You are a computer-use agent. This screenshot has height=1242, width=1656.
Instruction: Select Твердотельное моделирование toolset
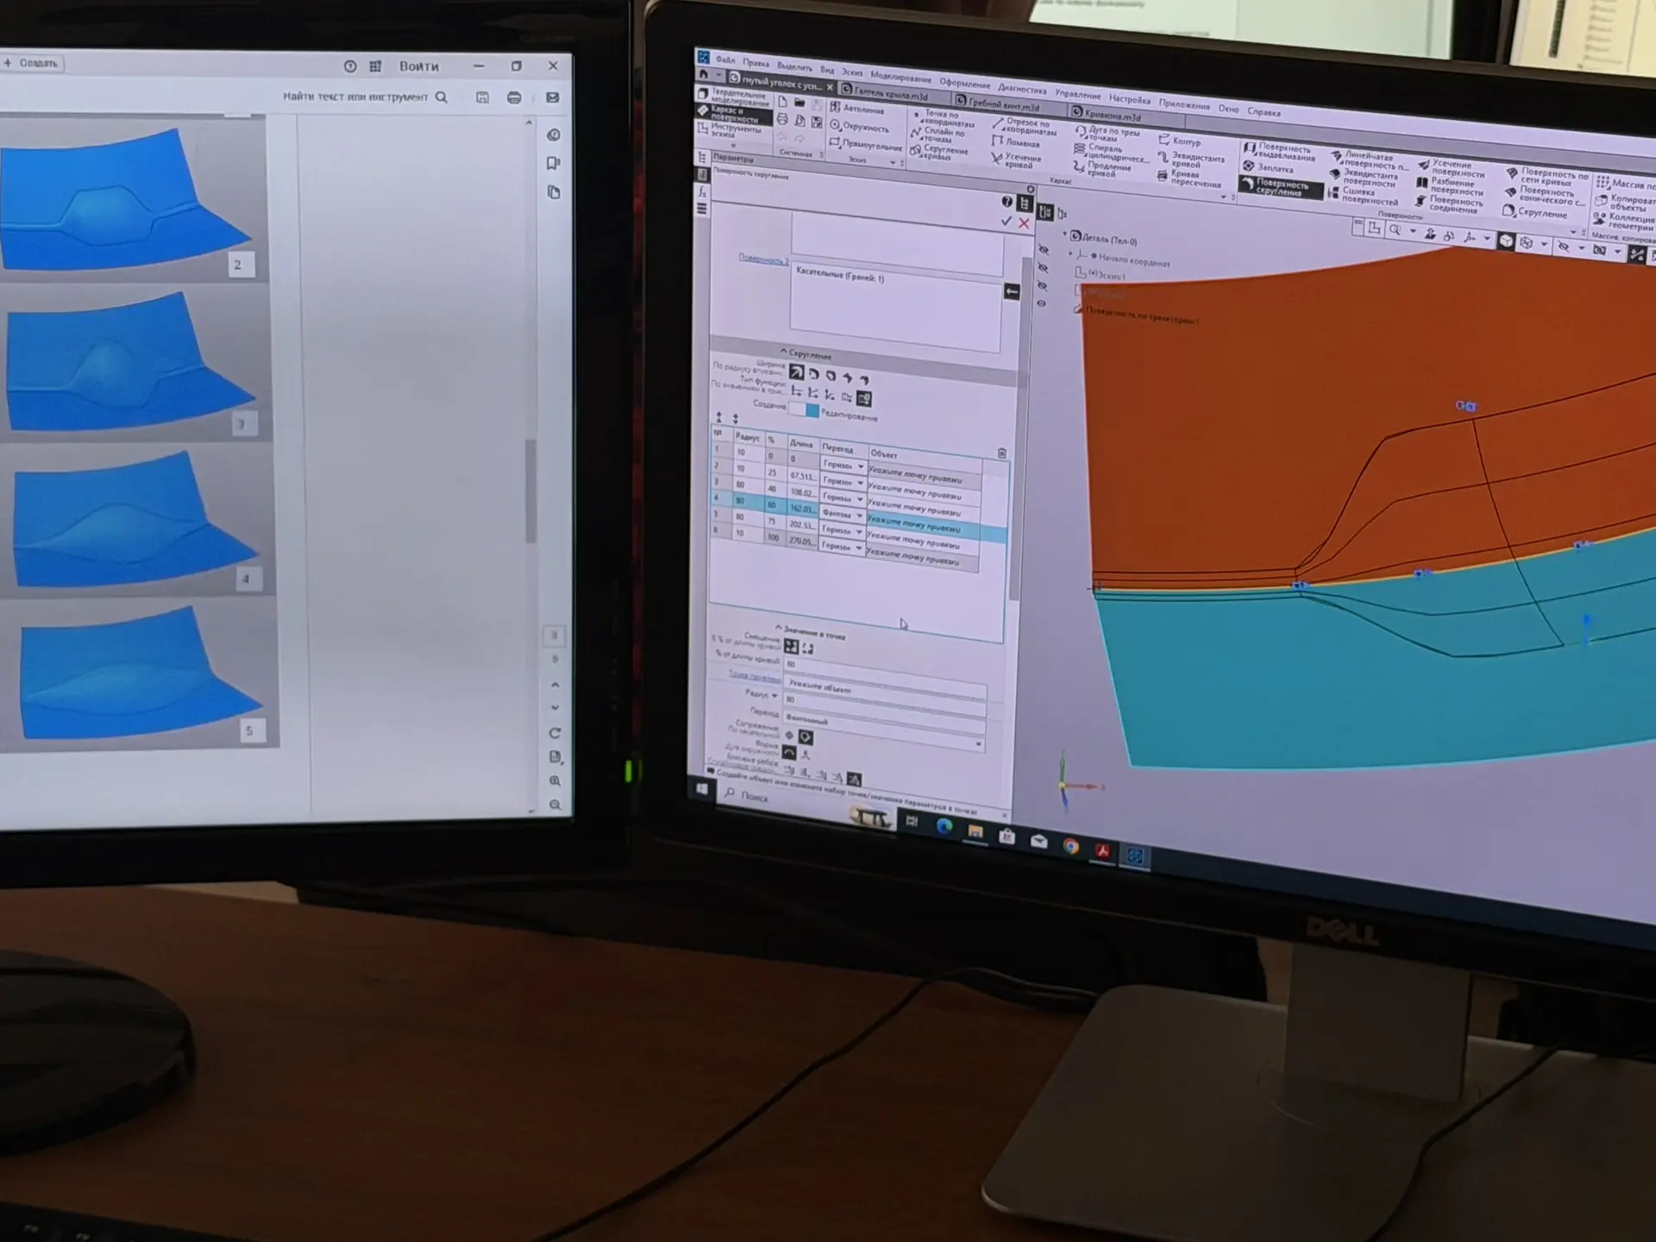point(733,97)
